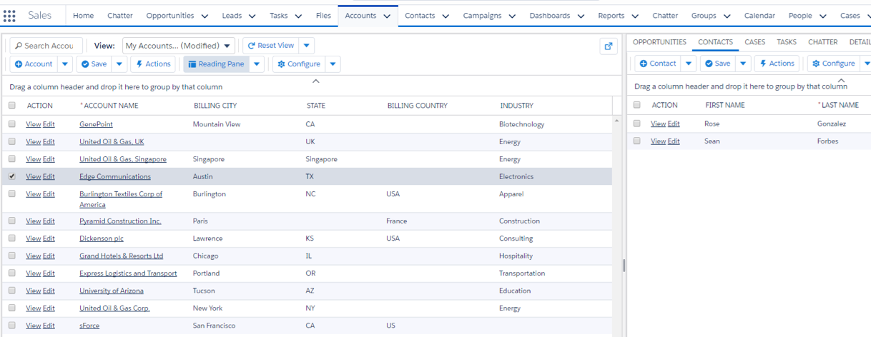Click View for the sForce row
Screen dimensions: 871x337
pos(33,326)
